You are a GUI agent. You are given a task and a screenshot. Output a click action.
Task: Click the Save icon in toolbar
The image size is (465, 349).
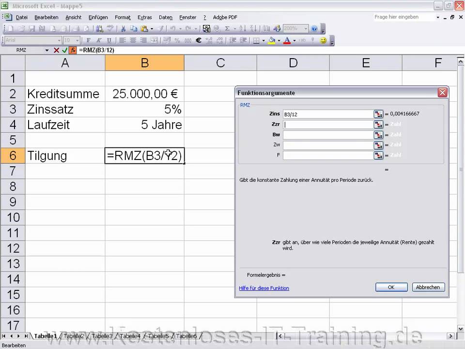(32, 29)
